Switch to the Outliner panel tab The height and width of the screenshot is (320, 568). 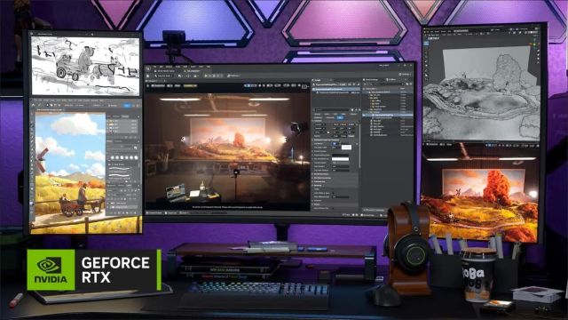372,79
